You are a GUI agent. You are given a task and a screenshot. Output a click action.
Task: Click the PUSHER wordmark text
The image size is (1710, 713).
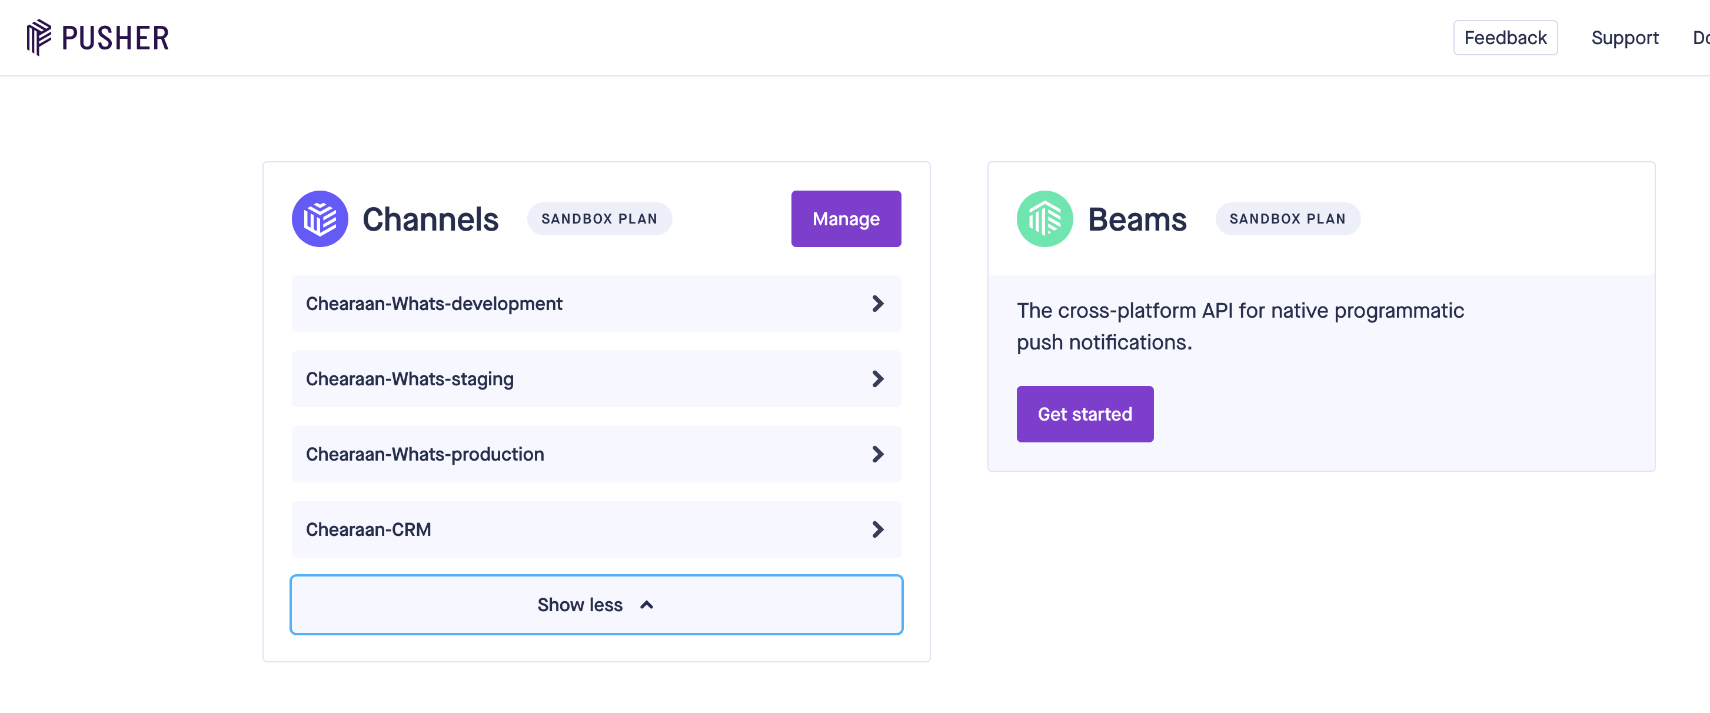point(115,38)
